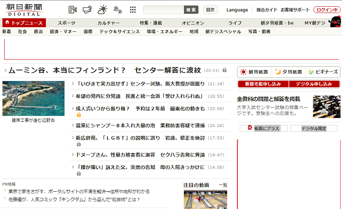Open 「腰が痛い」訴えた父 article link
The image size is (342, 209).
pyautogui.click(x=140, y=167)
